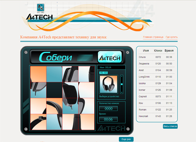The width and height of the screenshot is (196, 142).
Task: Click the Клики column header in leaderboard
Action: coord(158,51)
